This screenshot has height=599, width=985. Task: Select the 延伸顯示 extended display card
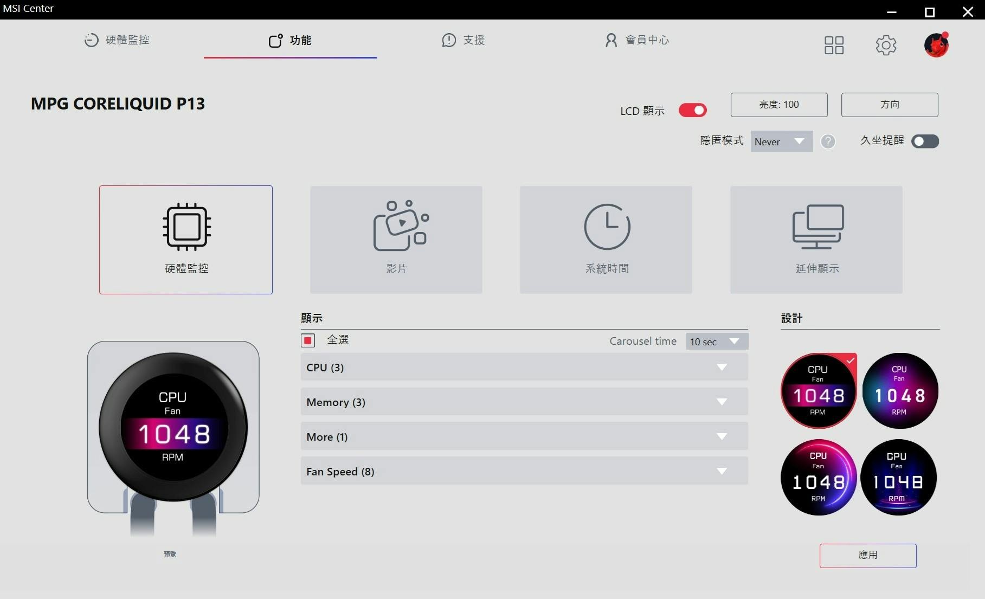click(x=816, y=240)
